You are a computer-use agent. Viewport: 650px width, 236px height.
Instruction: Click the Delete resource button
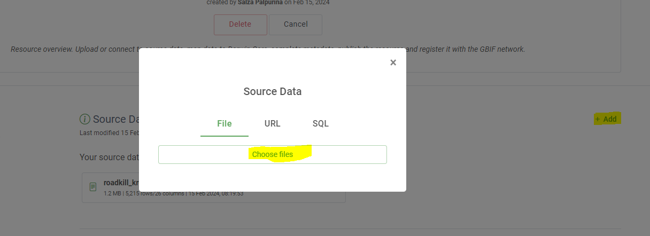click(x=240, y=24)
